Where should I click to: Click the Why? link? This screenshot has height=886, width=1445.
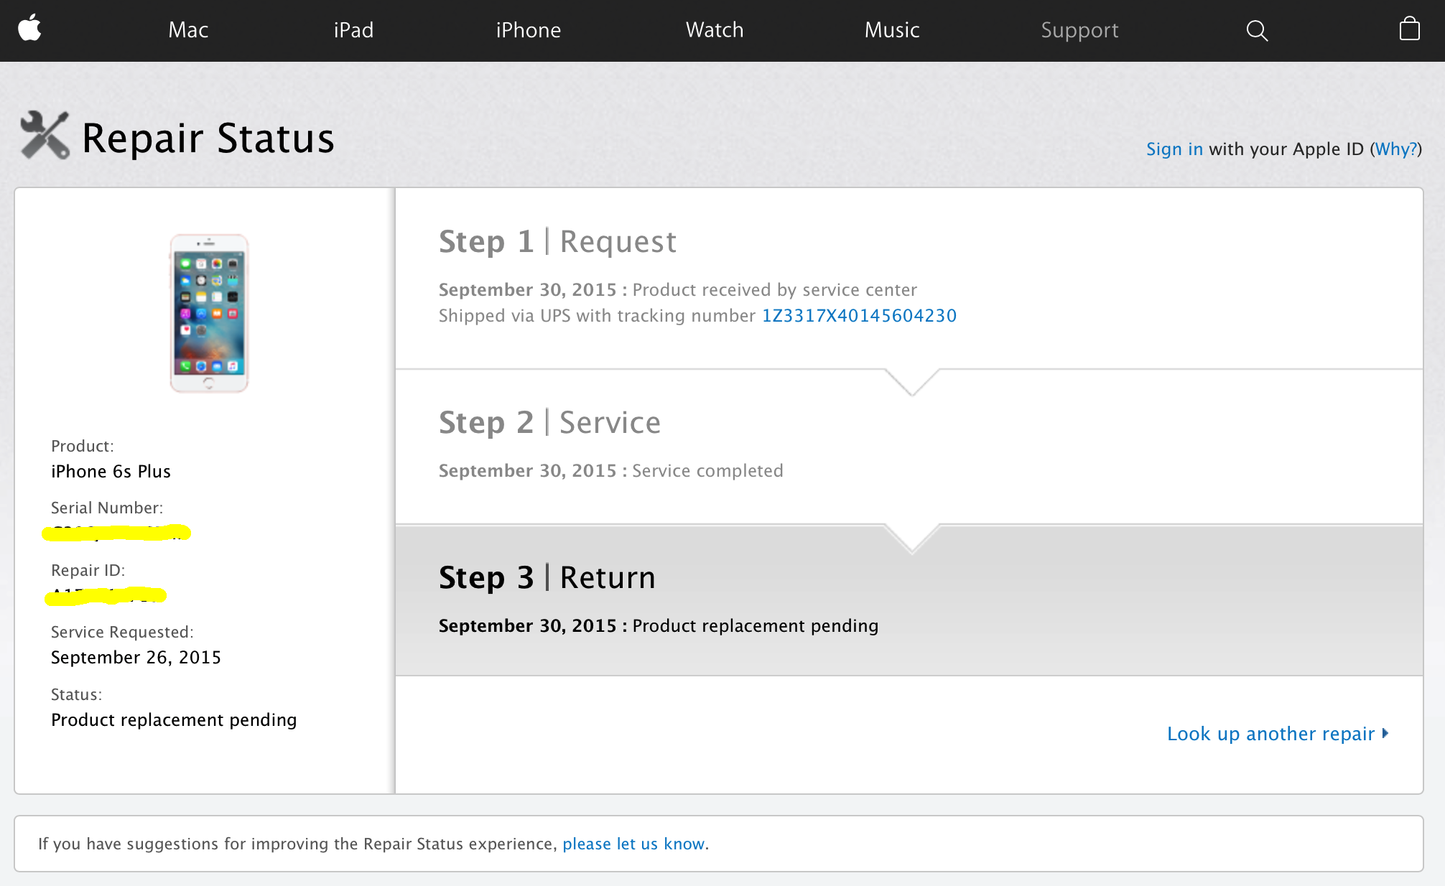tap(1396, 149)
